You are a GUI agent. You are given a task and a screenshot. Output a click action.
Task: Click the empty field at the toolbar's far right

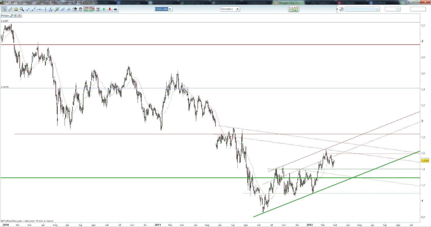click(418, 9)
